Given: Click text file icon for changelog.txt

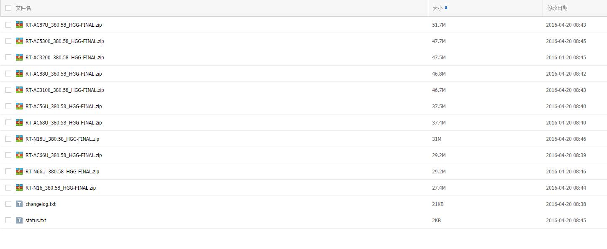Looking at the screenshot, I should pos(19,204).
